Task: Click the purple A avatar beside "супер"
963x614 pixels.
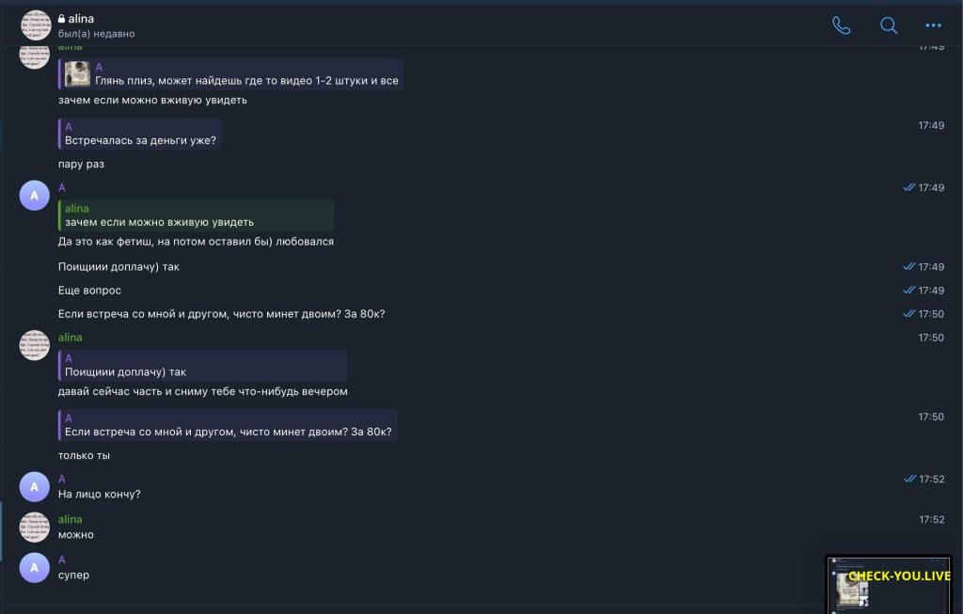Action: pos(35,567)
